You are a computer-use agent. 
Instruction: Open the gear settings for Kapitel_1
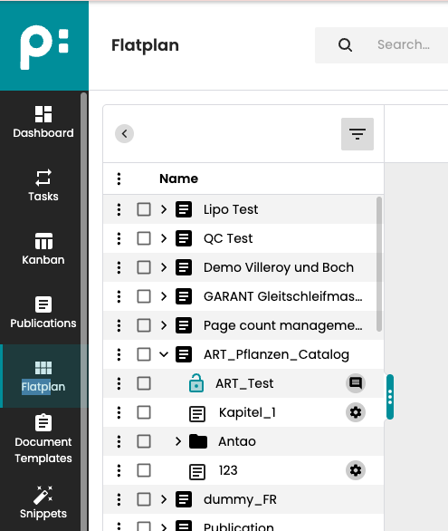pyautogui.click(x=356, y=412)
